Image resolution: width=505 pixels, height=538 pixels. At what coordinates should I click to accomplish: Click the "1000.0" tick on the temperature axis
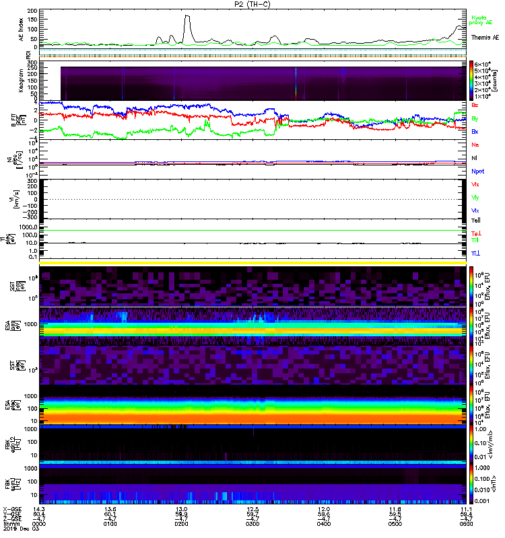pyautogui.click(x=29, y=227)
